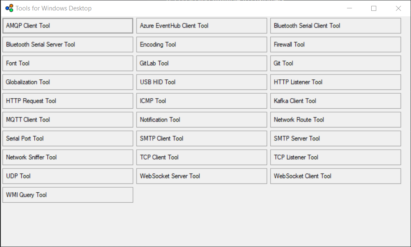Open the Encoding Tool
This screenshot has width=411, height=247.
pos(201,45)
